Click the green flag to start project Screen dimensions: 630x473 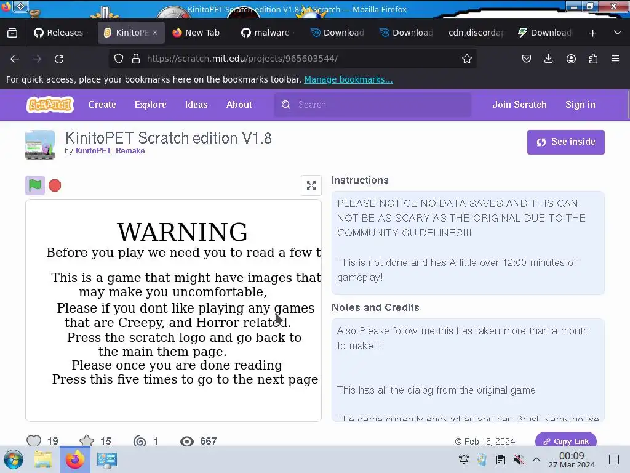[35, 185]
